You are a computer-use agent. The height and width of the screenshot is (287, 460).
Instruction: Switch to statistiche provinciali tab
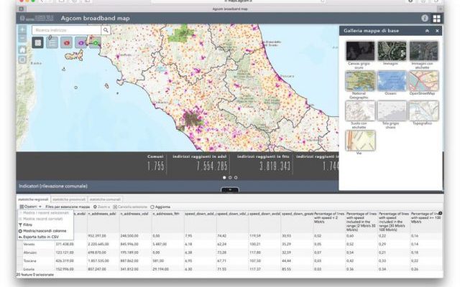click(69, 199)
